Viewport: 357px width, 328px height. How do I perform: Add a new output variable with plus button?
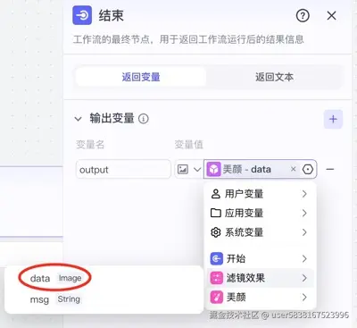pos(333,119)
